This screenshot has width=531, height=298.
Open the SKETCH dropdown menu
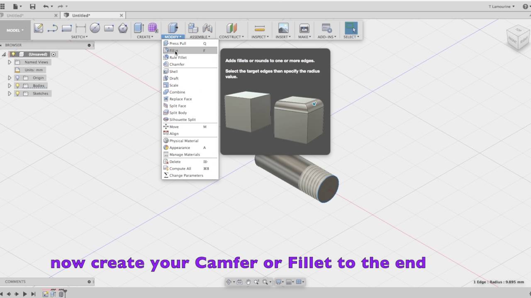pyautogui.click(x=79, y=37)
